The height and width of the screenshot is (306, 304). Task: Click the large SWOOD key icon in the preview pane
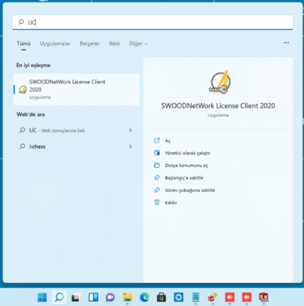click(x=219, y=82)
